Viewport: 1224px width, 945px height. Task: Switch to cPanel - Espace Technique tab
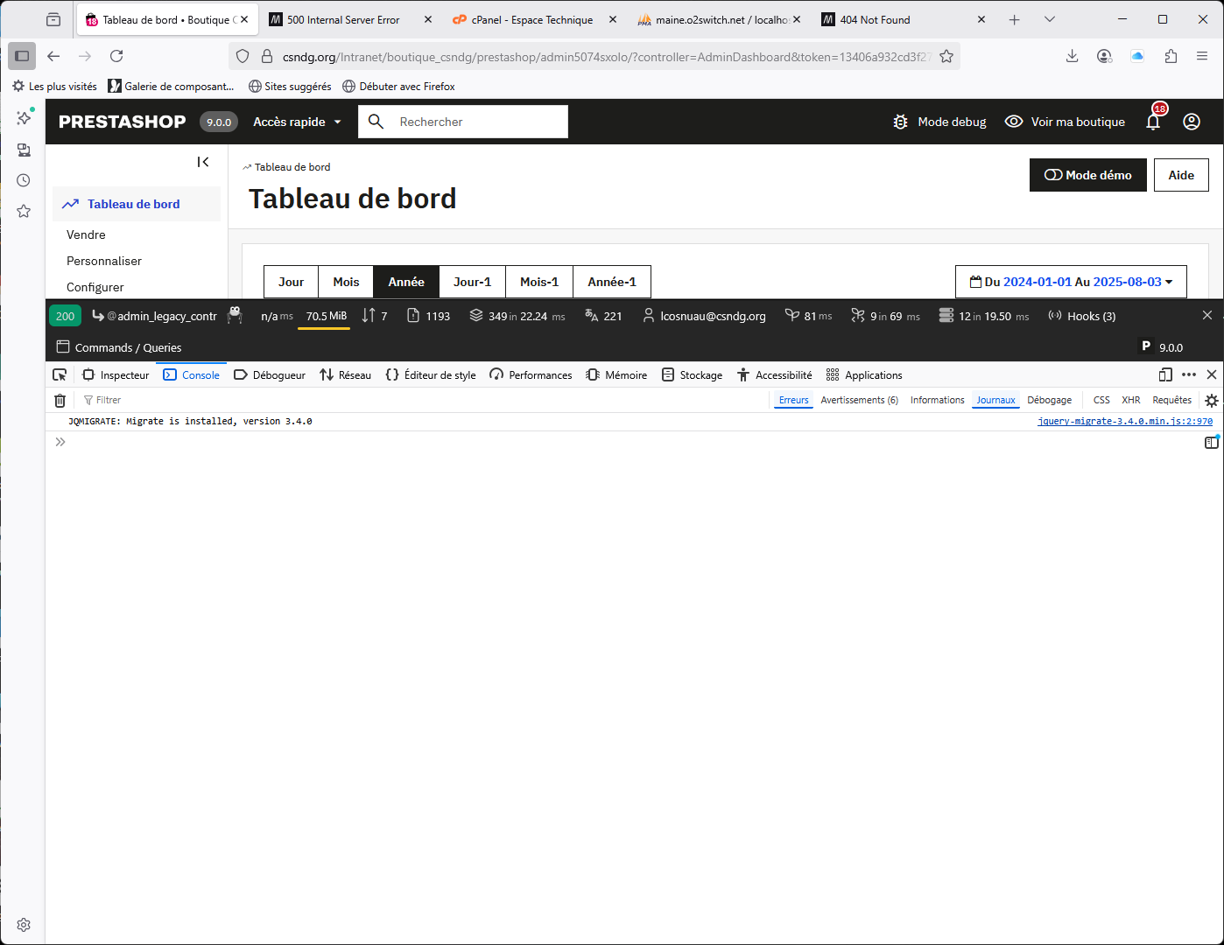pos(531,19)
